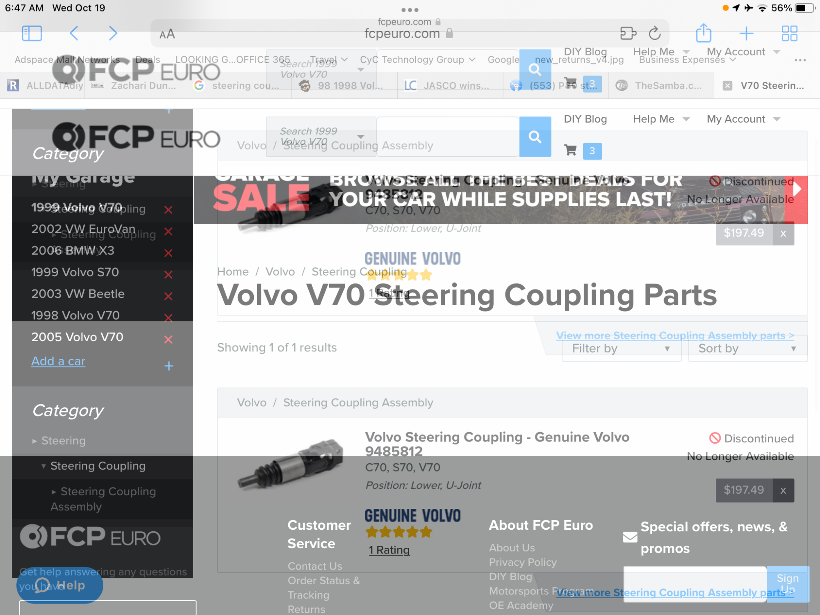Viewport: 820px width, 615px height.
Task: Open the shopping cart icon
Action: coord(570,150)
